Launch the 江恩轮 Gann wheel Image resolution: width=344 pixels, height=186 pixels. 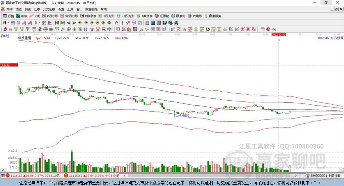(162, 16)
